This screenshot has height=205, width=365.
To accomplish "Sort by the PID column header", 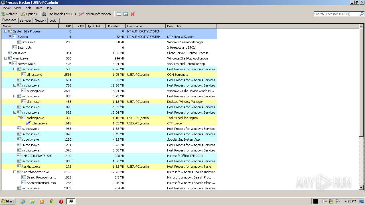I will tap(66, 26).
